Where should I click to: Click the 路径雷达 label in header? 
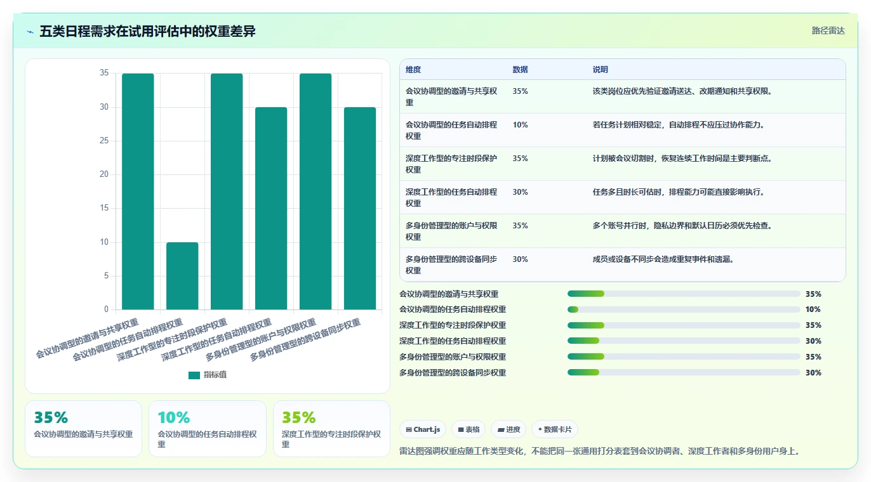tap(828, 30)
